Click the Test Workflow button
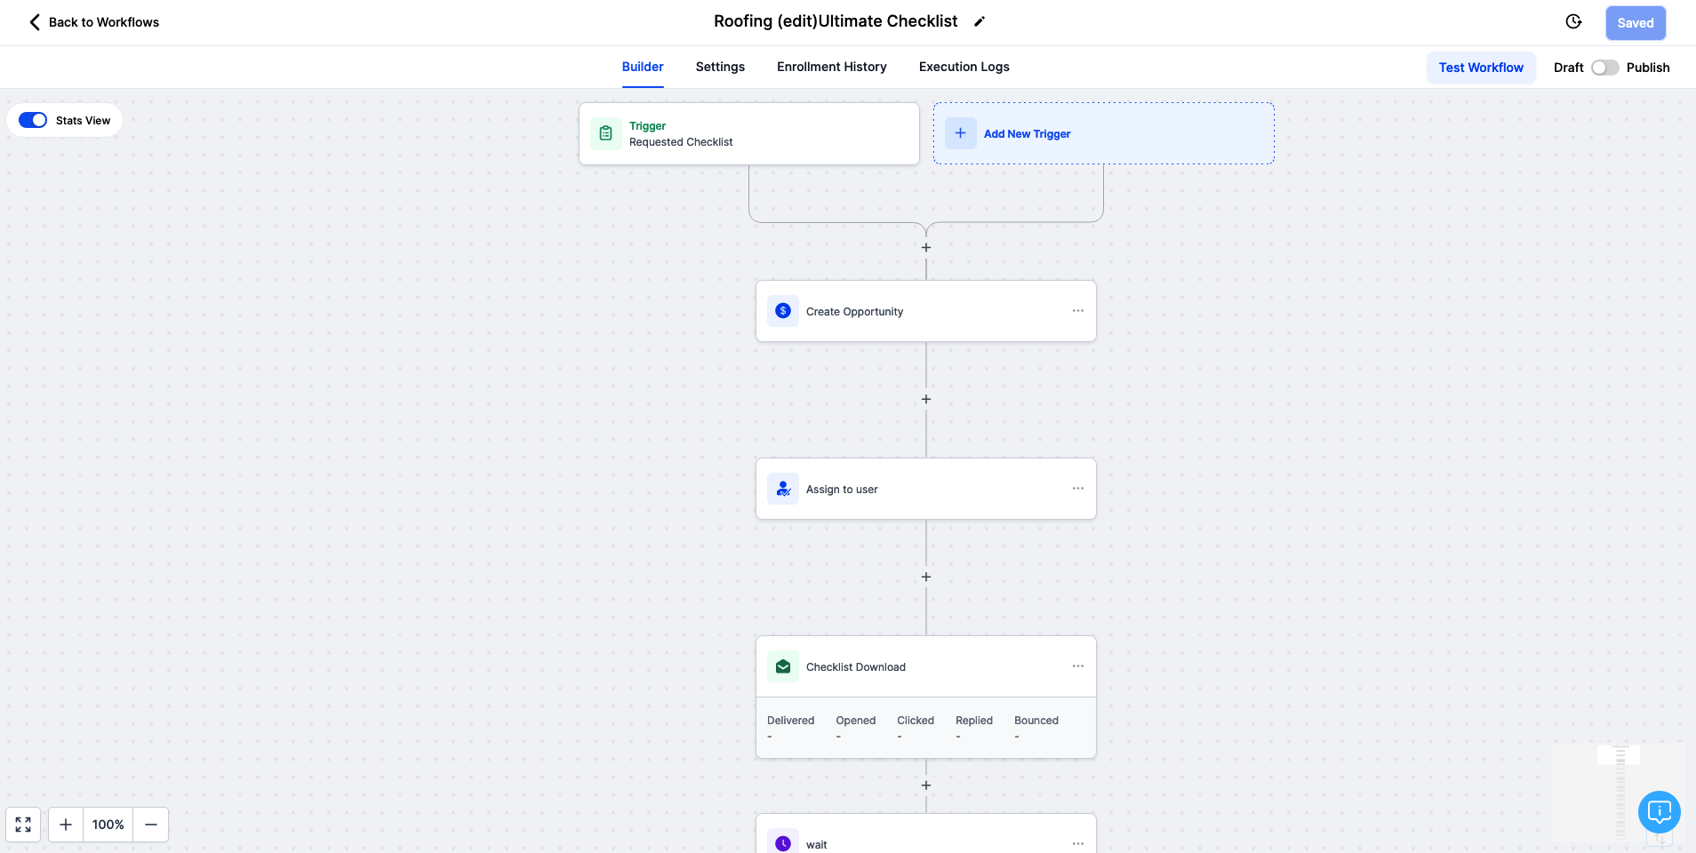This screenshot has width=1696, height=853. pyautogui.click(x=1481, y=68)
